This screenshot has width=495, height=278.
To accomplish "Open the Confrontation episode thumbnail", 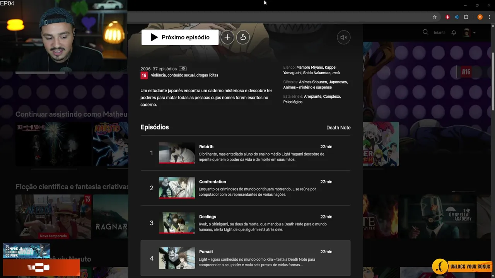I will pyautogui.click(x=177, y=188).
